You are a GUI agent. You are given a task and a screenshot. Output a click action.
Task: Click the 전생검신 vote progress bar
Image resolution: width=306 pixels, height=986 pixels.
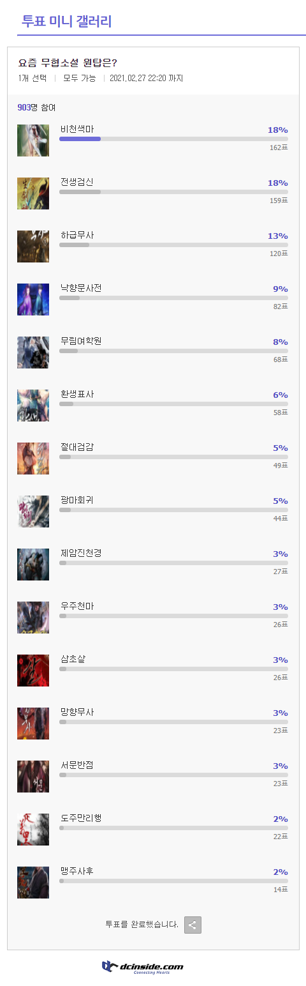click(173, 192)
